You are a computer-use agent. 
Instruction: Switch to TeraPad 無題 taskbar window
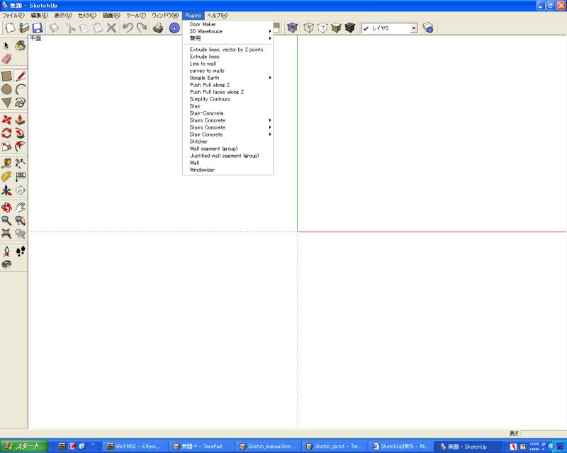click(203, 447)
